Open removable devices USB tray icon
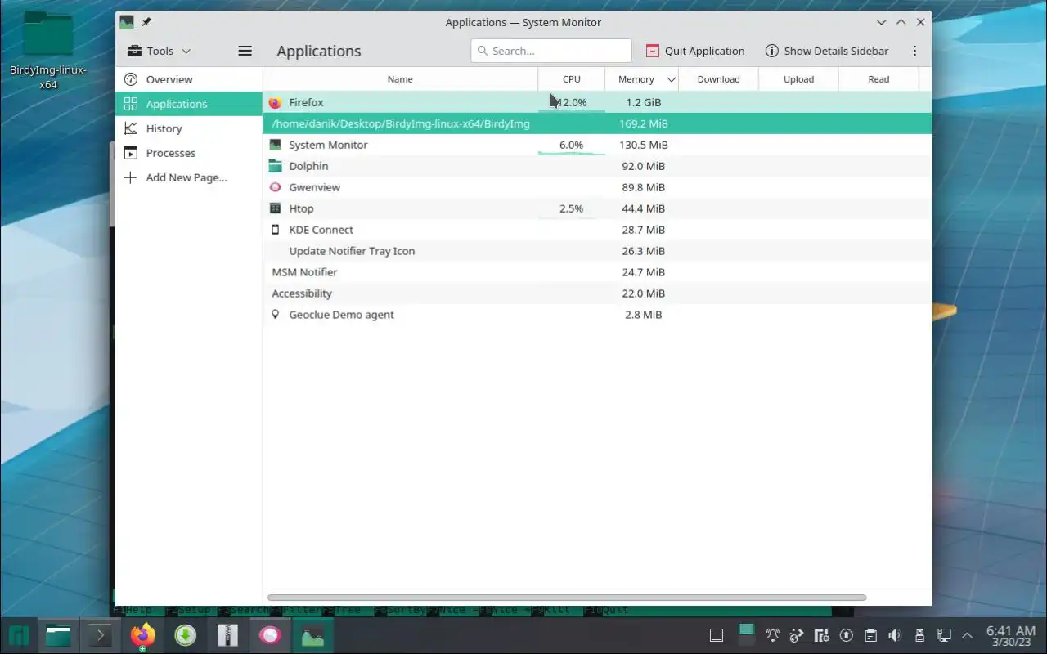Image resolution: width=1047 pixels, height=654 pixels. (x=919, y=635)
